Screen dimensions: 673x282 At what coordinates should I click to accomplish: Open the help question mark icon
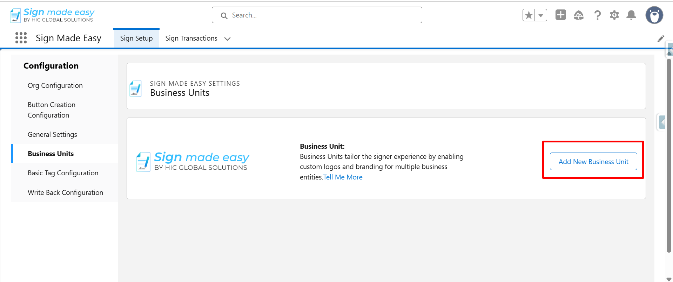[597, 15]
